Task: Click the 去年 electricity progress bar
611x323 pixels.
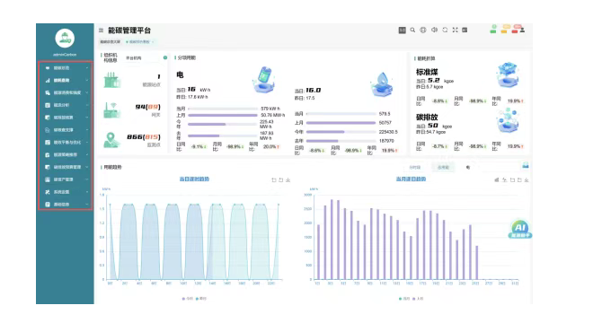Action: 223,135
